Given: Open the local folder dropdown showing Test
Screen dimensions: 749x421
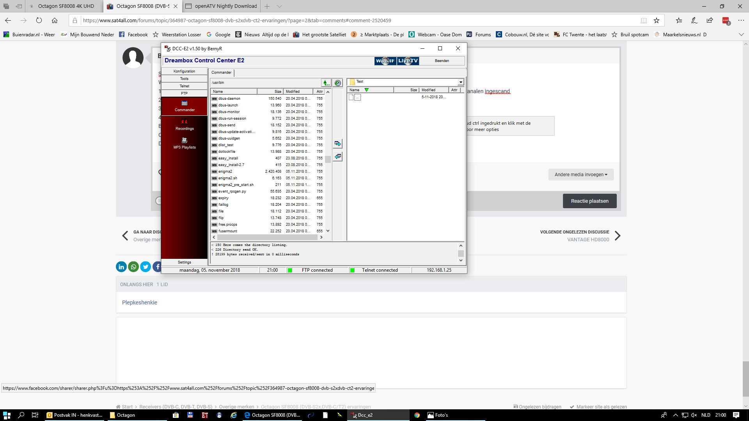Looking at the screenshot, I should click(x=461, y=82).
